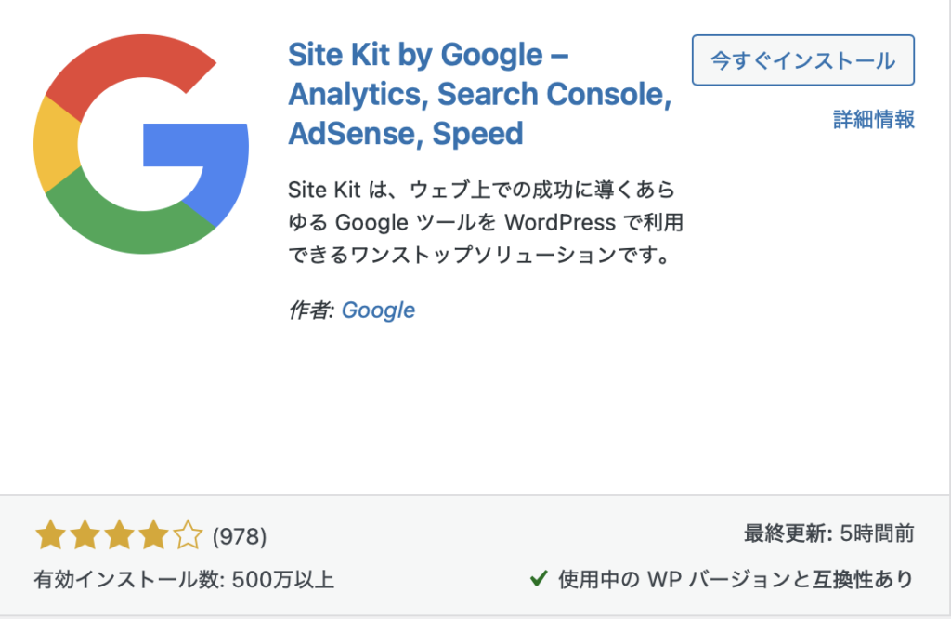Screen dimensions: 951x619
Task: Click the Google G logo thumbnail
Action: pyautogui.click(x=140, y=146)
